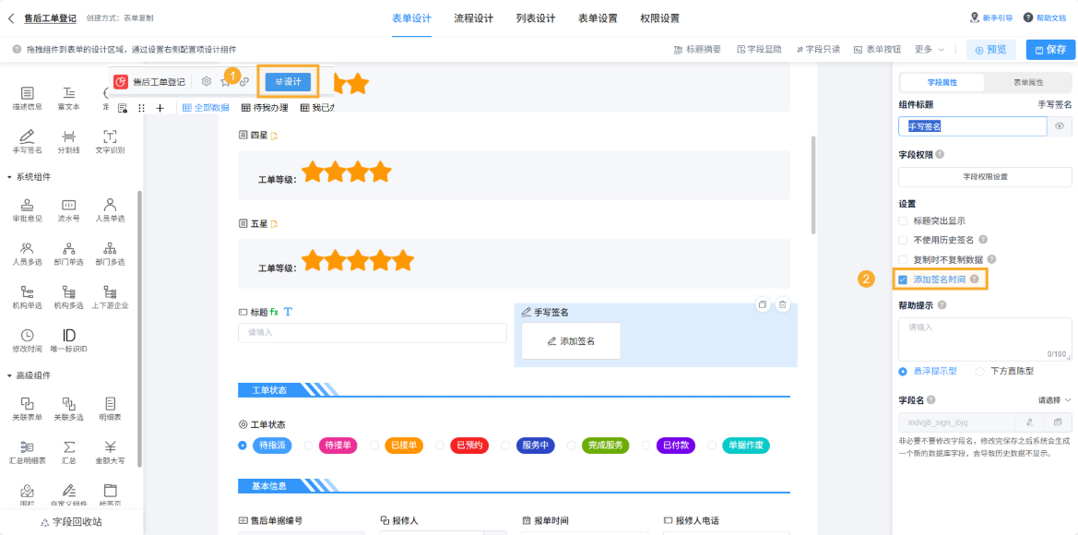Screen dimensions: 1078x535
Task: Collapse the 系统组件 section
Action: pyautogui.click(x=9, y=177)
